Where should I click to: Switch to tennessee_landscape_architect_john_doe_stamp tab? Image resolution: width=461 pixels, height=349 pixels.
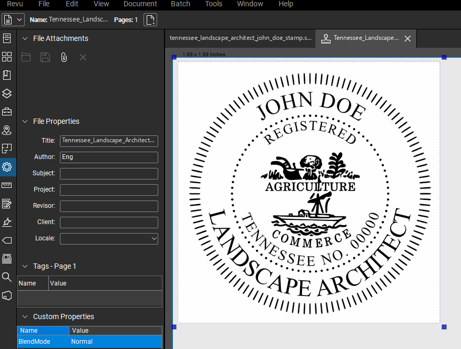coord(240,38)
